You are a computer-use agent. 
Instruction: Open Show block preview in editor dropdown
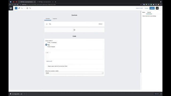(74, 73)
